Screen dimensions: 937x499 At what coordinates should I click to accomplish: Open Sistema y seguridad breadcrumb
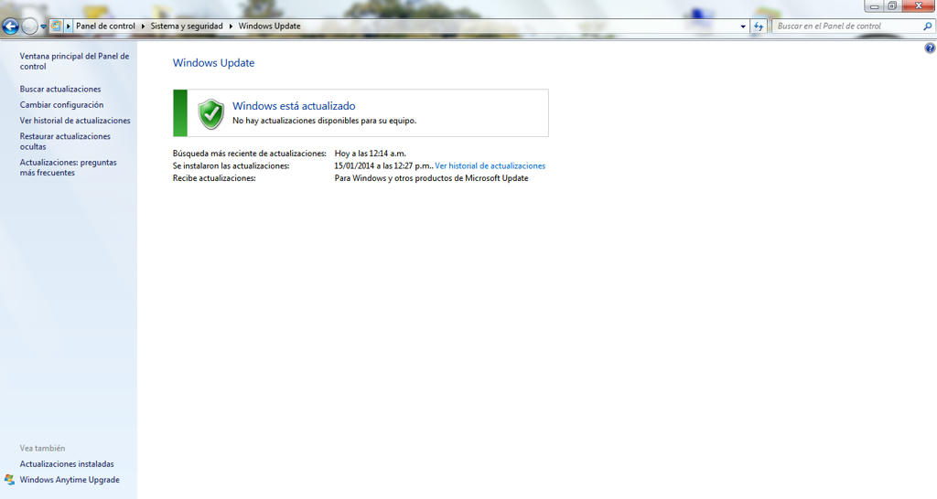[187, 27]
